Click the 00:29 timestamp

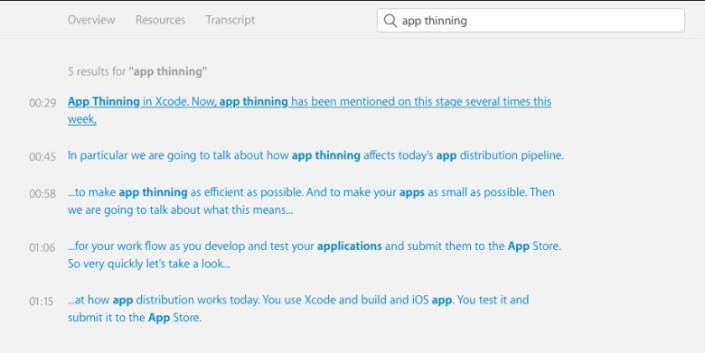tap(42, 103)
